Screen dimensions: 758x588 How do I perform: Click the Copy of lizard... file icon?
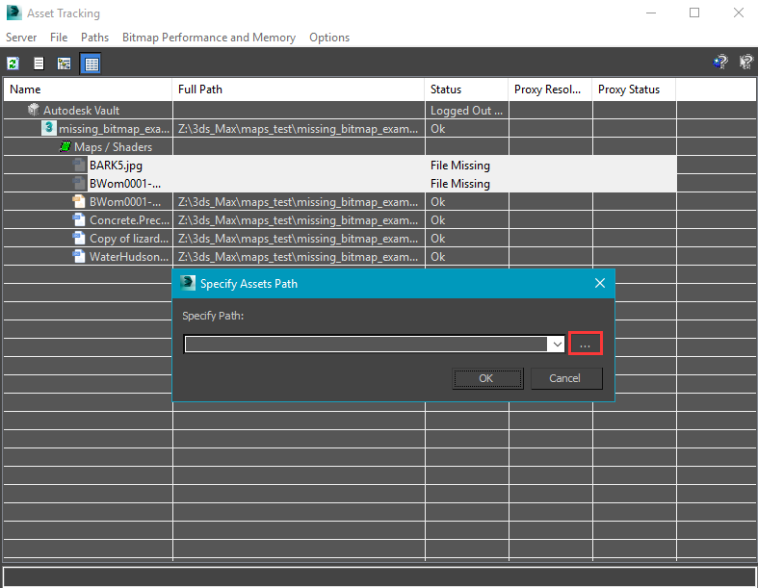coord(79,239)
